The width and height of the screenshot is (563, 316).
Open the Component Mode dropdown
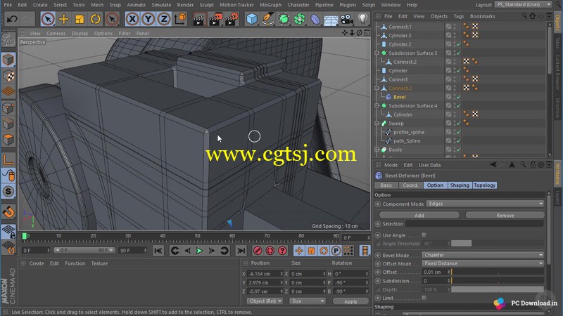coord(485,204)
